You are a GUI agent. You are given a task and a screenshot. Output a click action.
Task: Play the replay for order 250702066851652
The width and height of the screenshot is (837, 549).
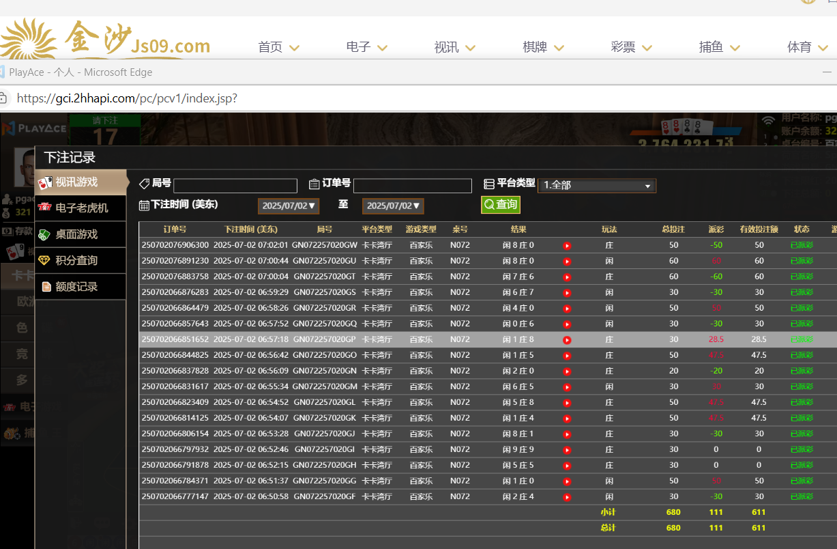(x=567, y=340)
